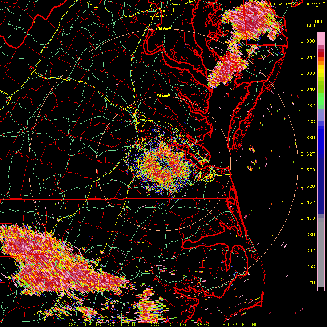This screenshot has height=327, width=327.
Task: Click the 100 NMI range ring label
Action: pyautogui.click(x=163, y=29)
